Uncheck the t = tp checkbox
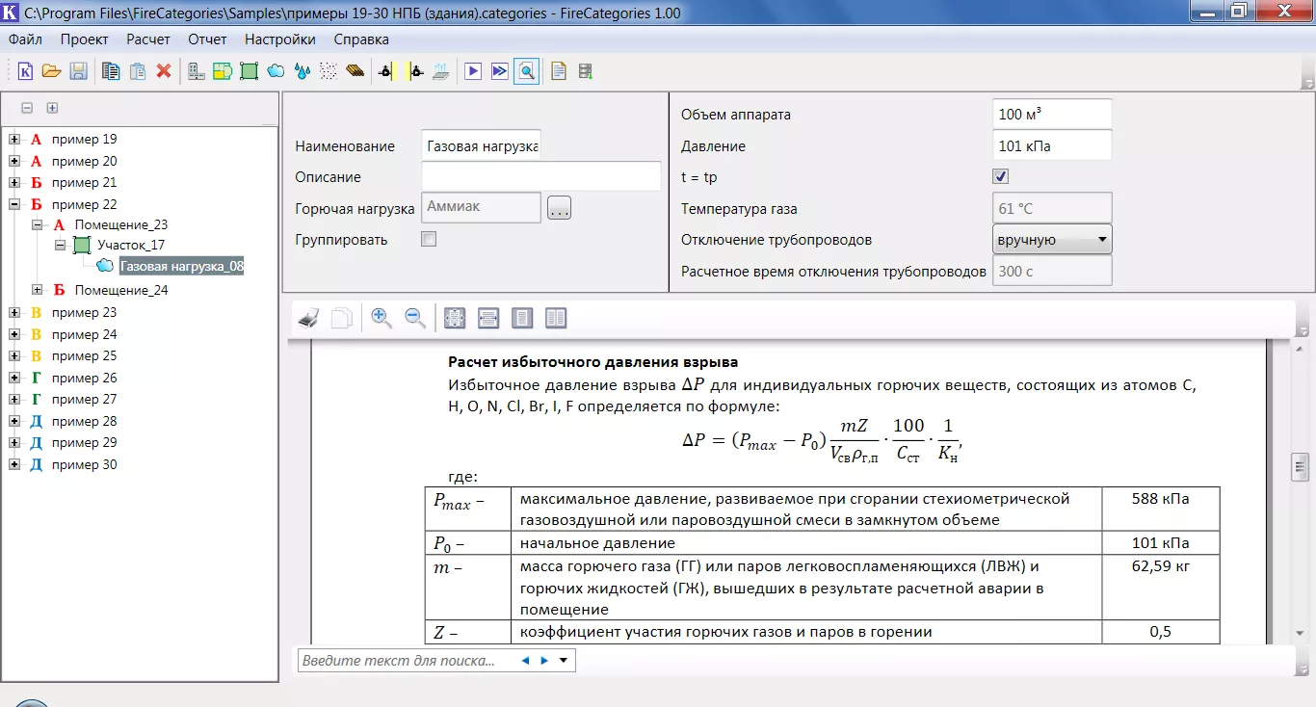Image resolution: width=1316 pixels, height=707 pixels. [1000, 177]
